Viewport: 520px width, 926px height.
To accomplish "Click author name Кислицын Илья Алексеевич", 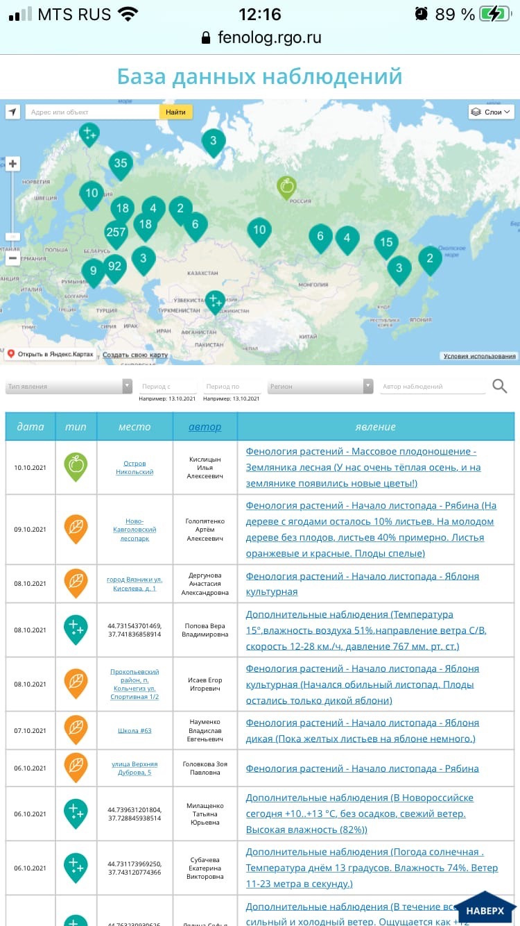I will (205, 468).
